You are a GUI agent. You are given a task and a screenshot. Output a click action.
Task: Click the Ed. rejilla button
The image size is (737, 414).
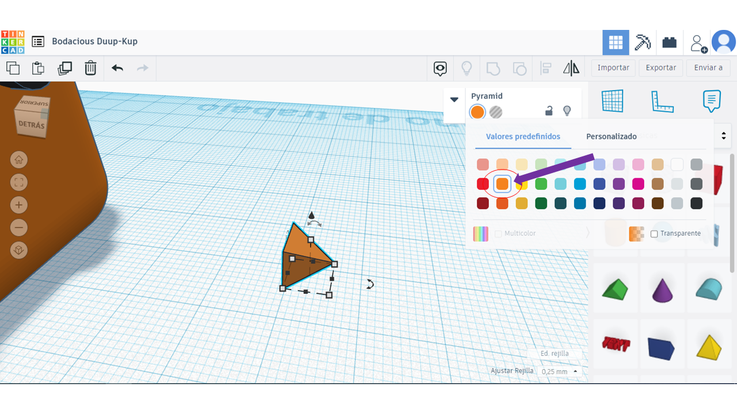554,354
